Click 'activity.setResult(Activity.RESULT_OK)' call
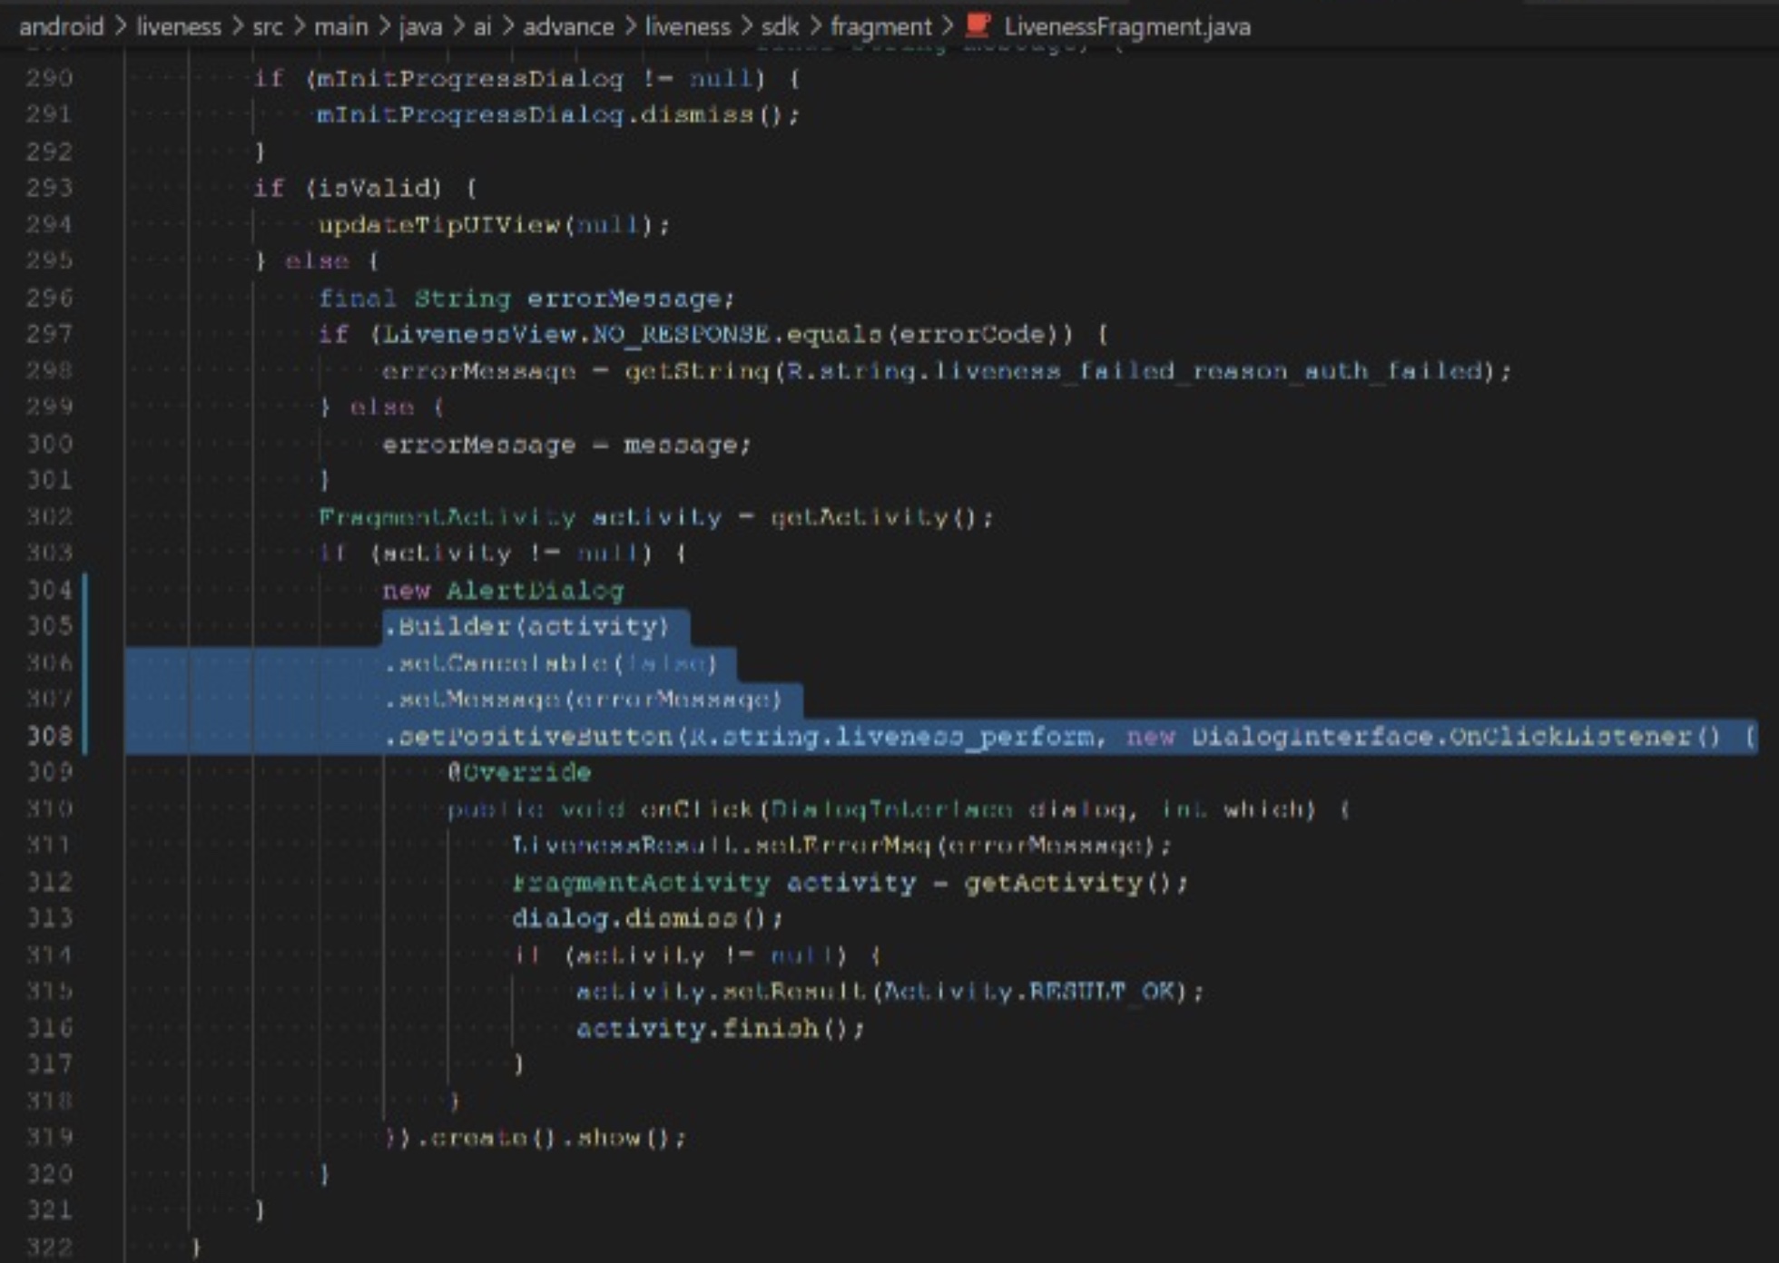Image resolution: width=1779 pixels, height=1263 pixels. click(x=889, y=992)
